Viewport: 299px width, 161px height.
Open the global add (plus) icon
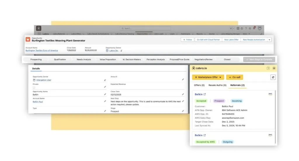238,28
